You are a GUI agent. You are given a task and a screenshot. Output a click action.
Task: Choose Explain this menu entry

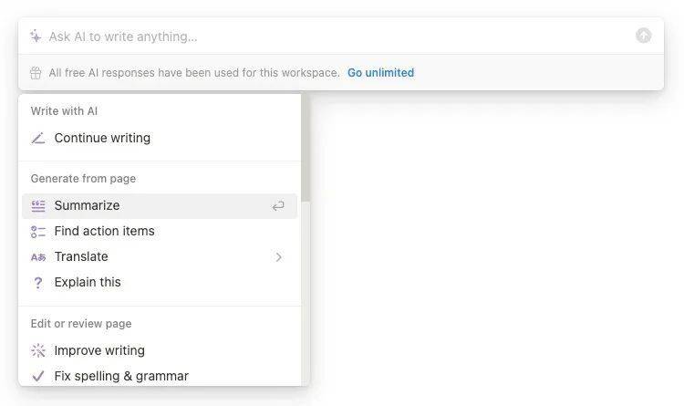click(x=88, y=283)
